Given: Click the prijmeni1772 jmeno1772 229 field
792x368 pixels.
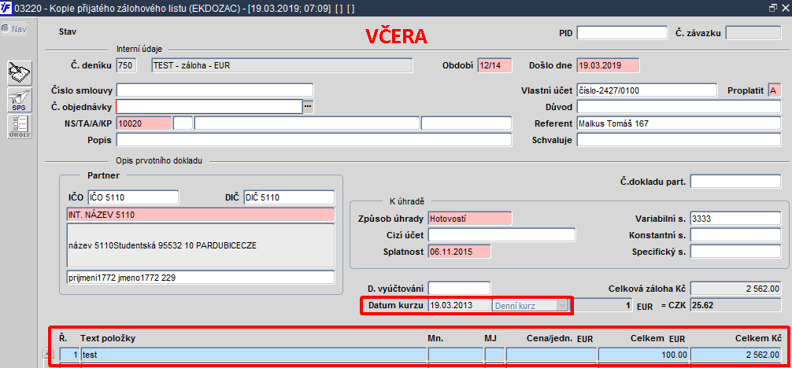Looking at the screenshot, I should pyautogui.click(x=201, y=277).
